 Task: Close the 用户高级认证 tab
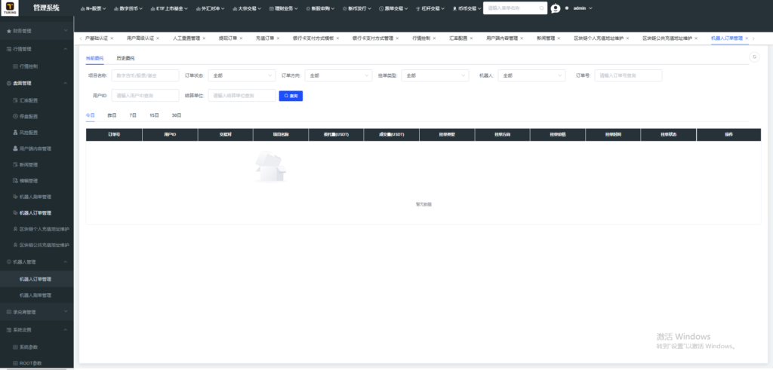pyautogui.click(x=158, y=38)
